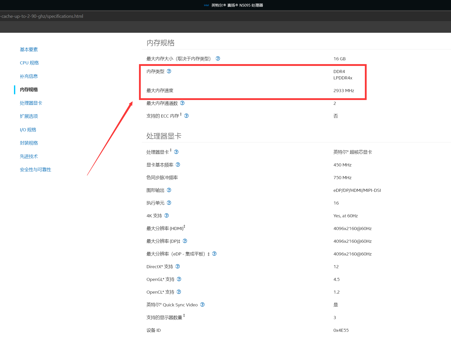Jump to CPU 规格 section

(29, 63)
